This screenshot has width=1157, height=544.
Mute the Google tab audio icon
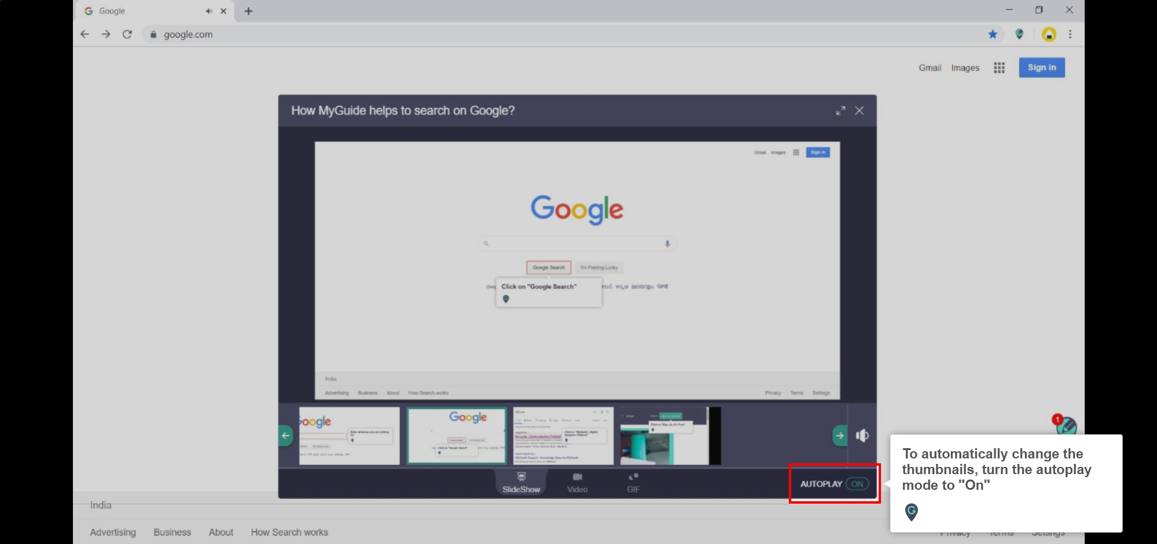(209, 11)
